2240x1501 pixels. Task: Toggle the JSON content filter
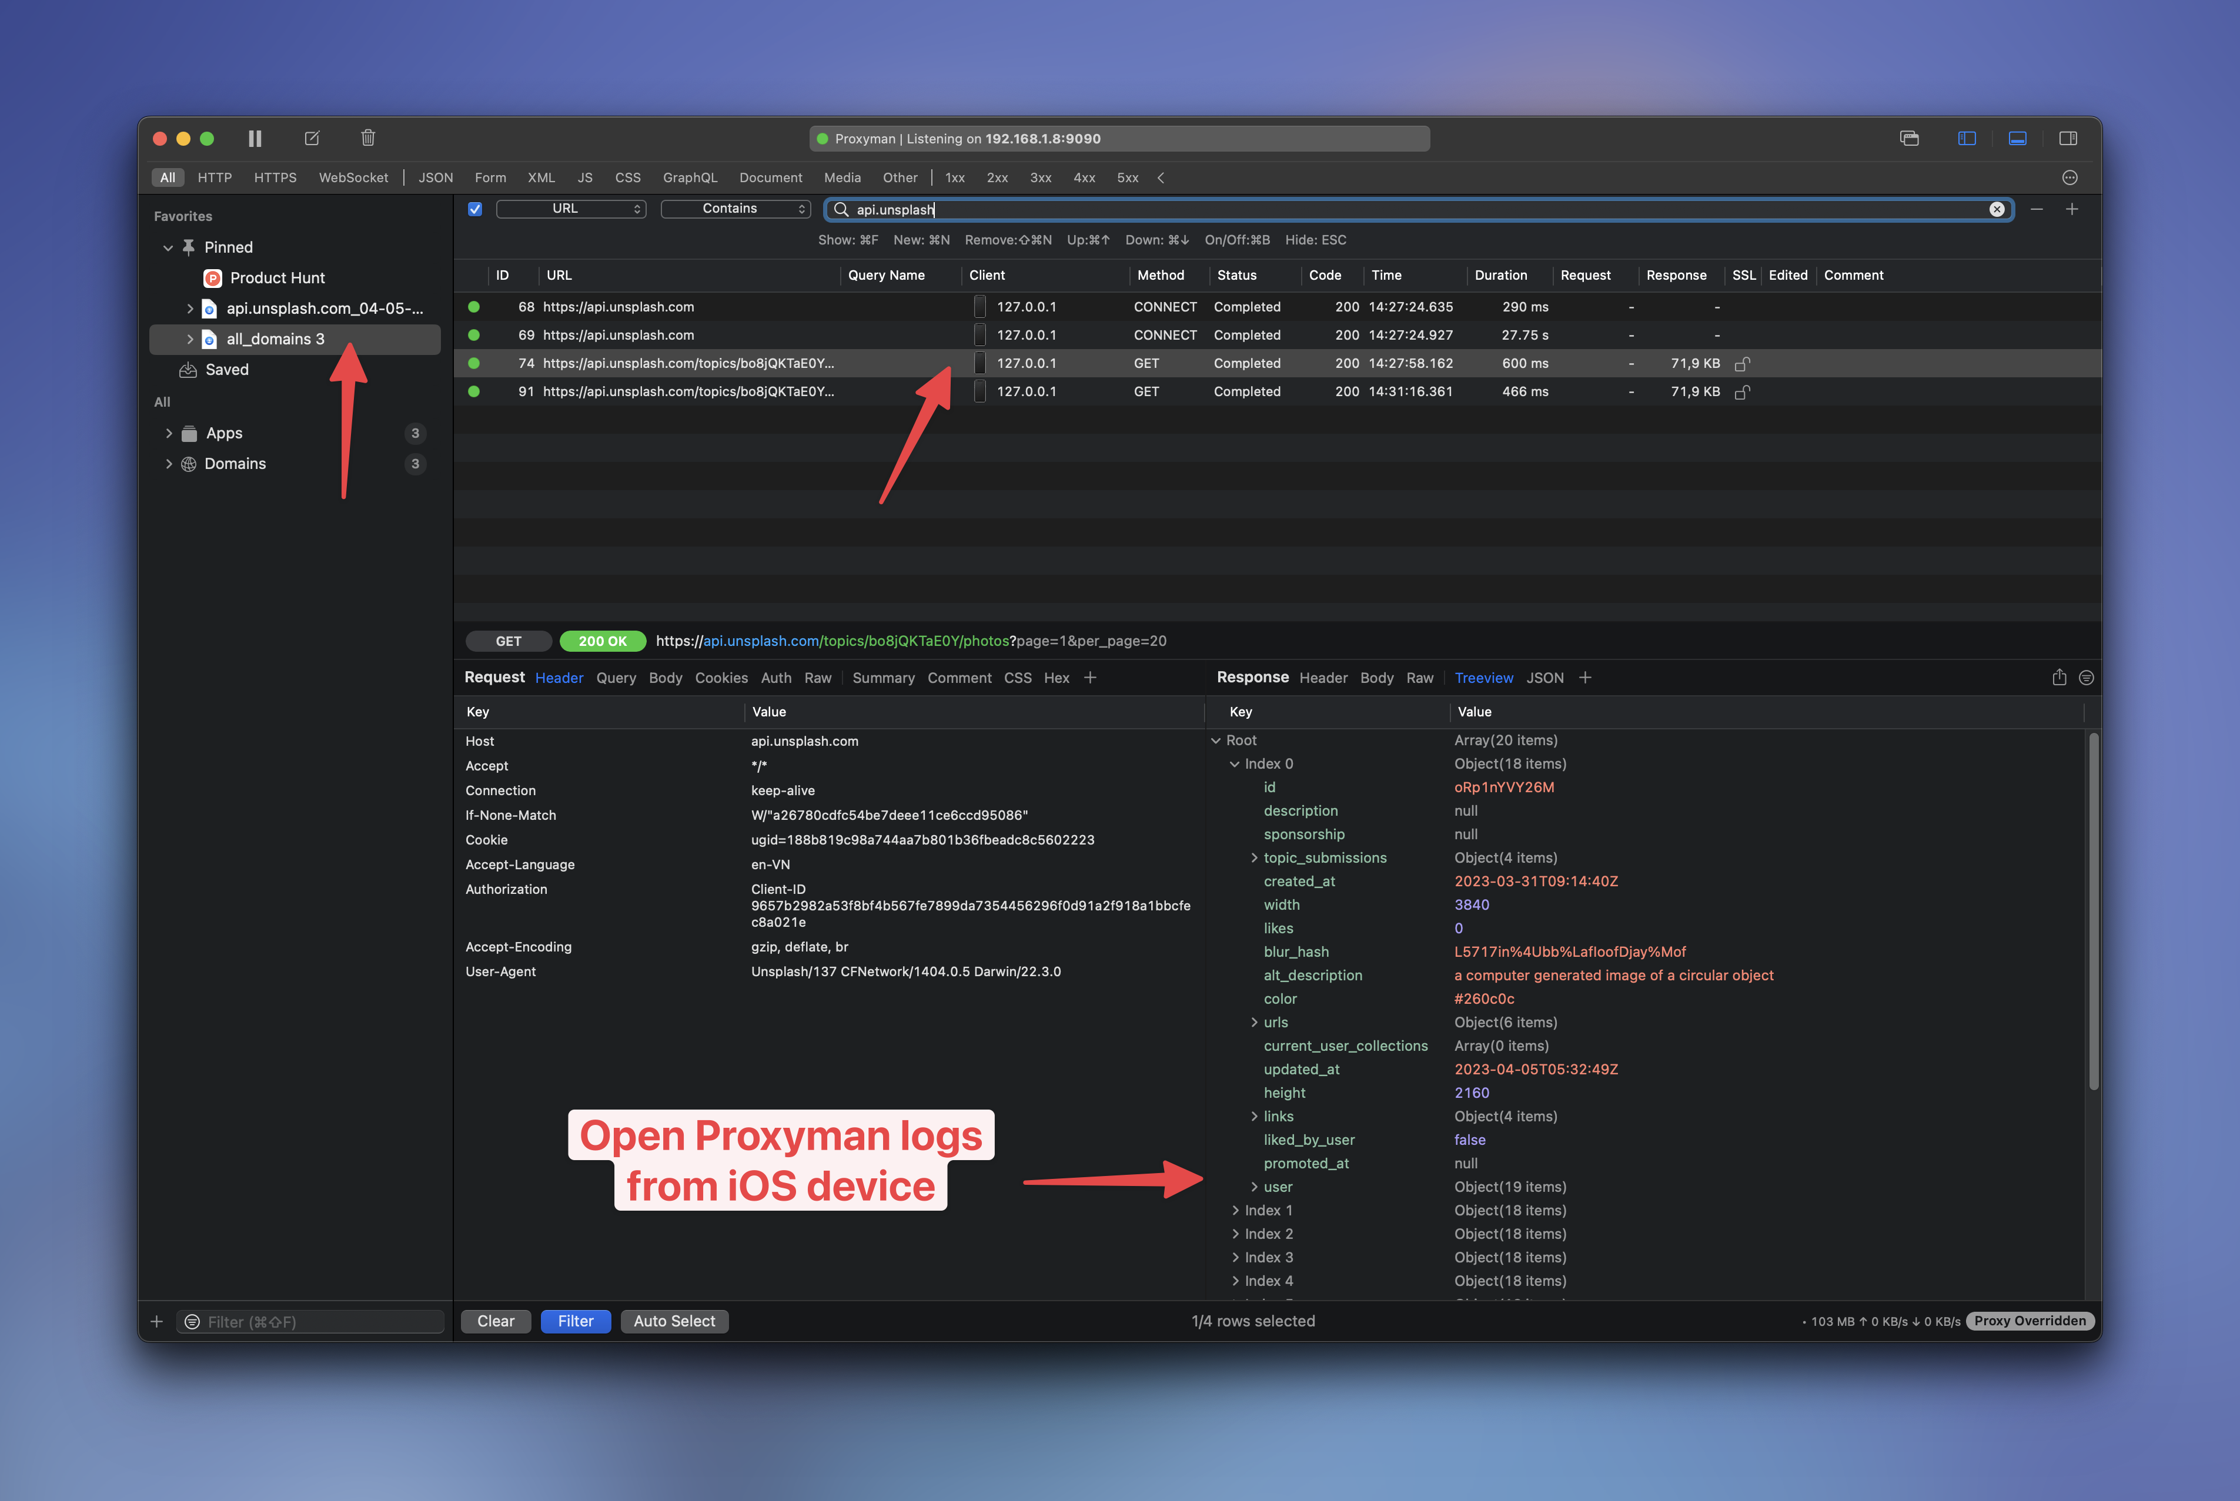[436, 178]
